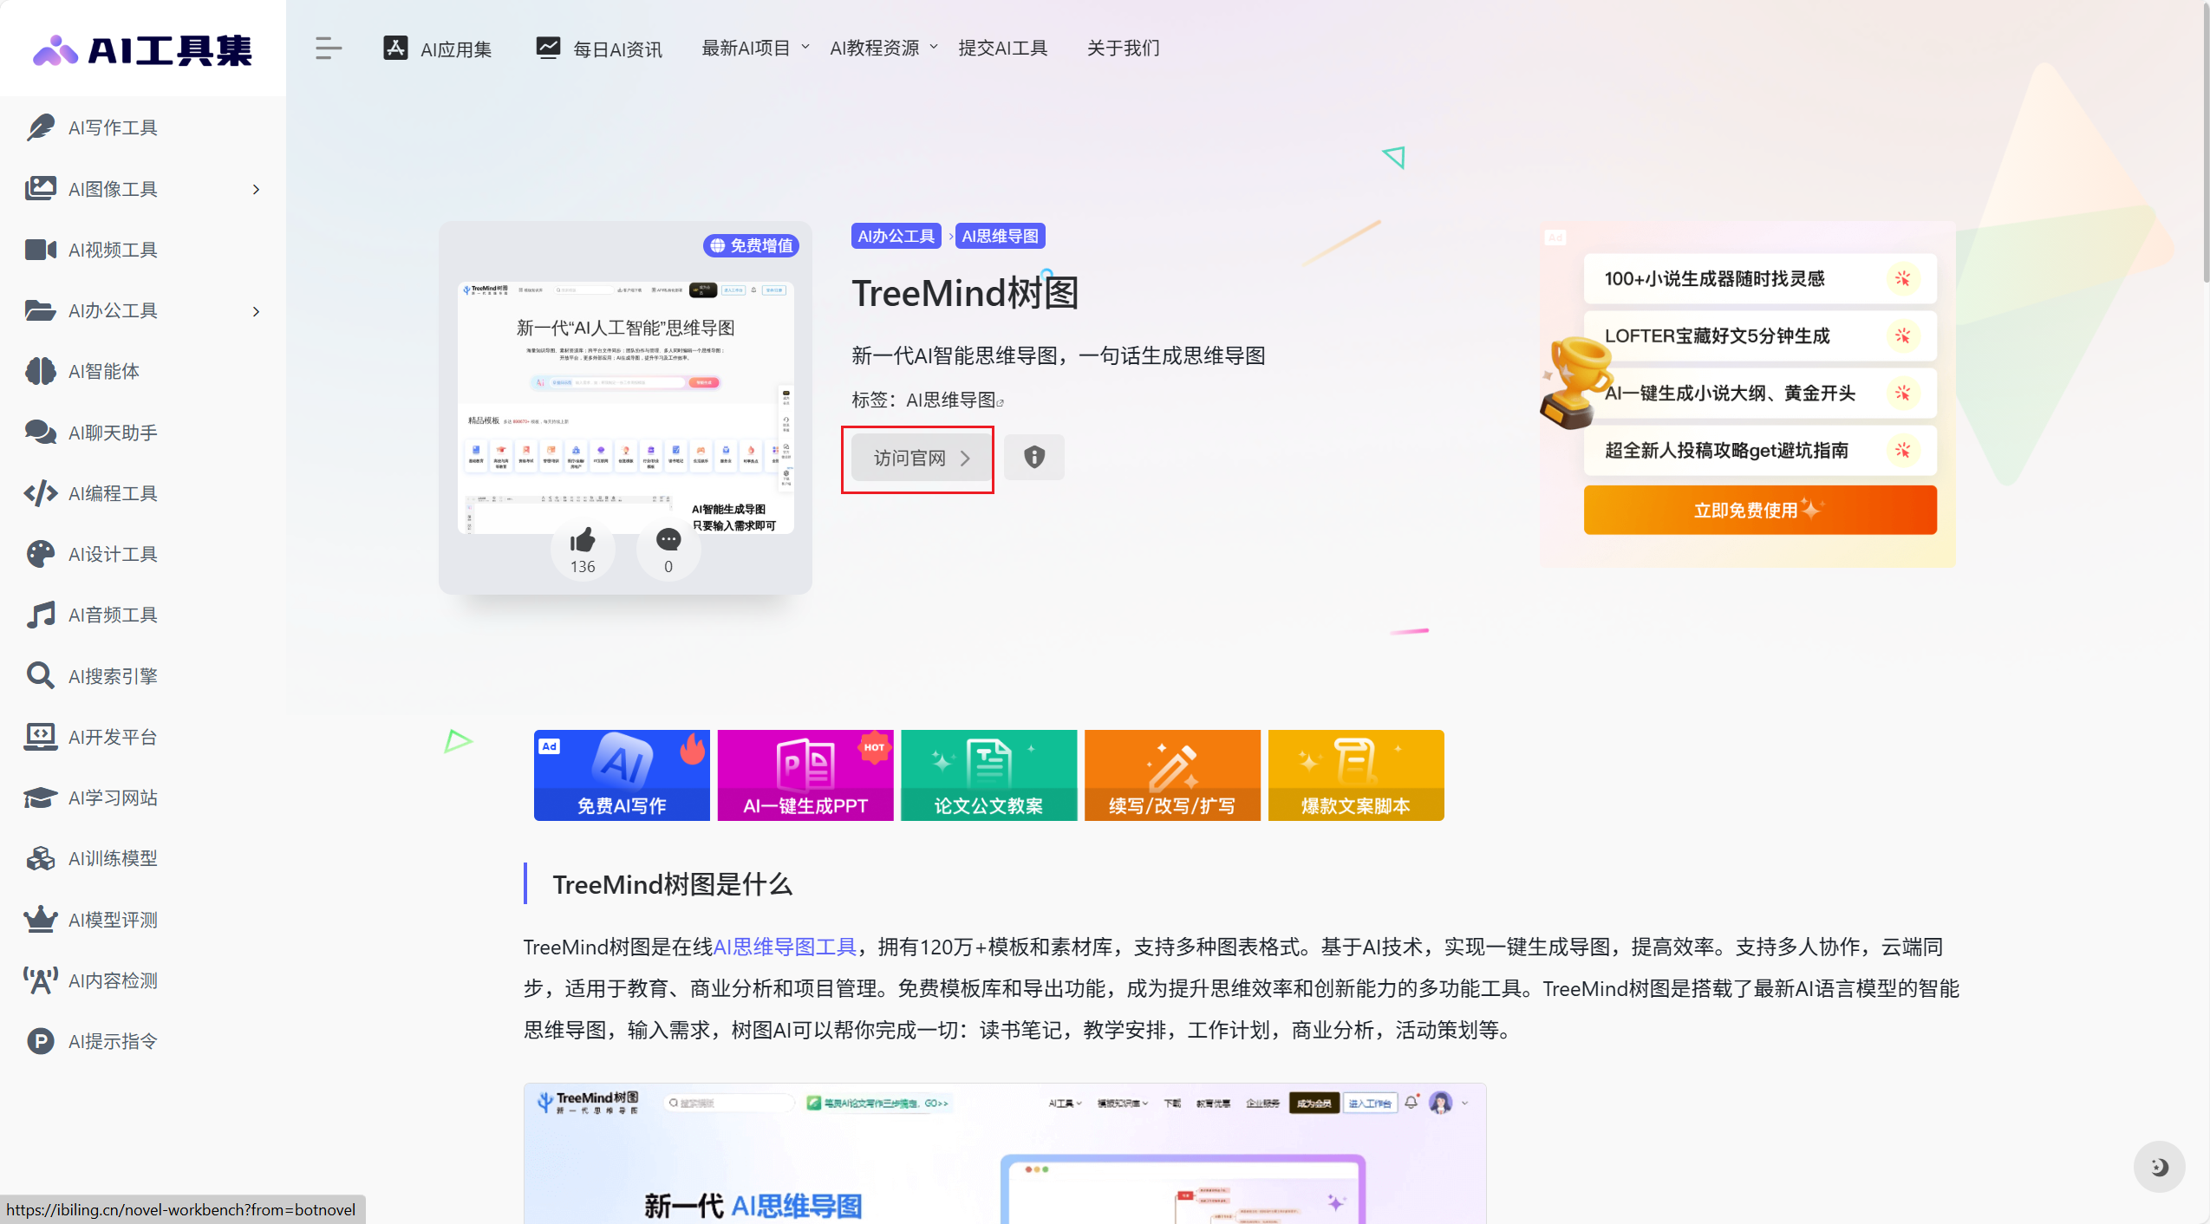
Task: Open 最新AI项目 dropdown menu
Action: tap(754, 48)
